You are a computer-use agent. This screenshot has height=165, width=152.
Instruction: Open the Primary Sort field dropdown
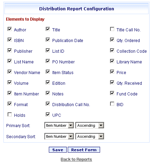tap(59, 125)
